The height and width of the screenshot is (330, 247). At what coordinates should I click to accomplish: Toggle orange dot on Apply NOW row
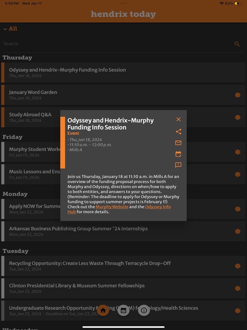click(x=238, y=209)
